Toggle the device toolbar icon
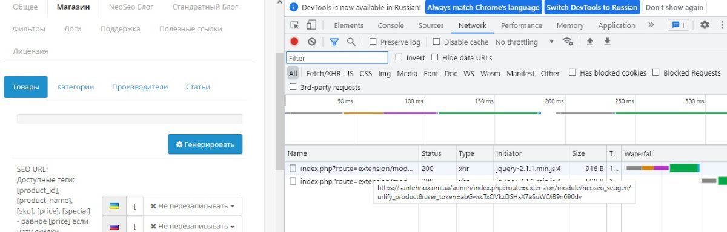The image size is (727, 232). [311, 25]
